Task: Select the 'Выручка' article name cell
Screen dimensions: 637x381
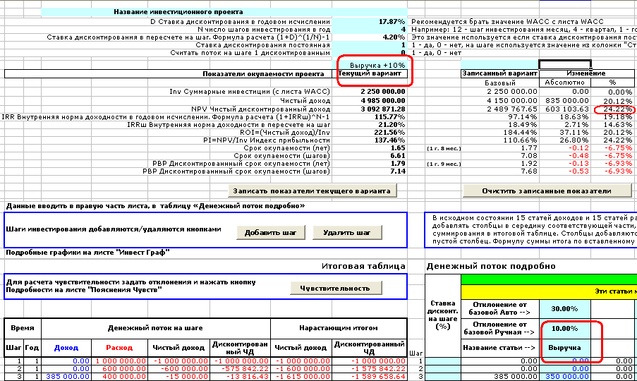Action: pos(564,349)
